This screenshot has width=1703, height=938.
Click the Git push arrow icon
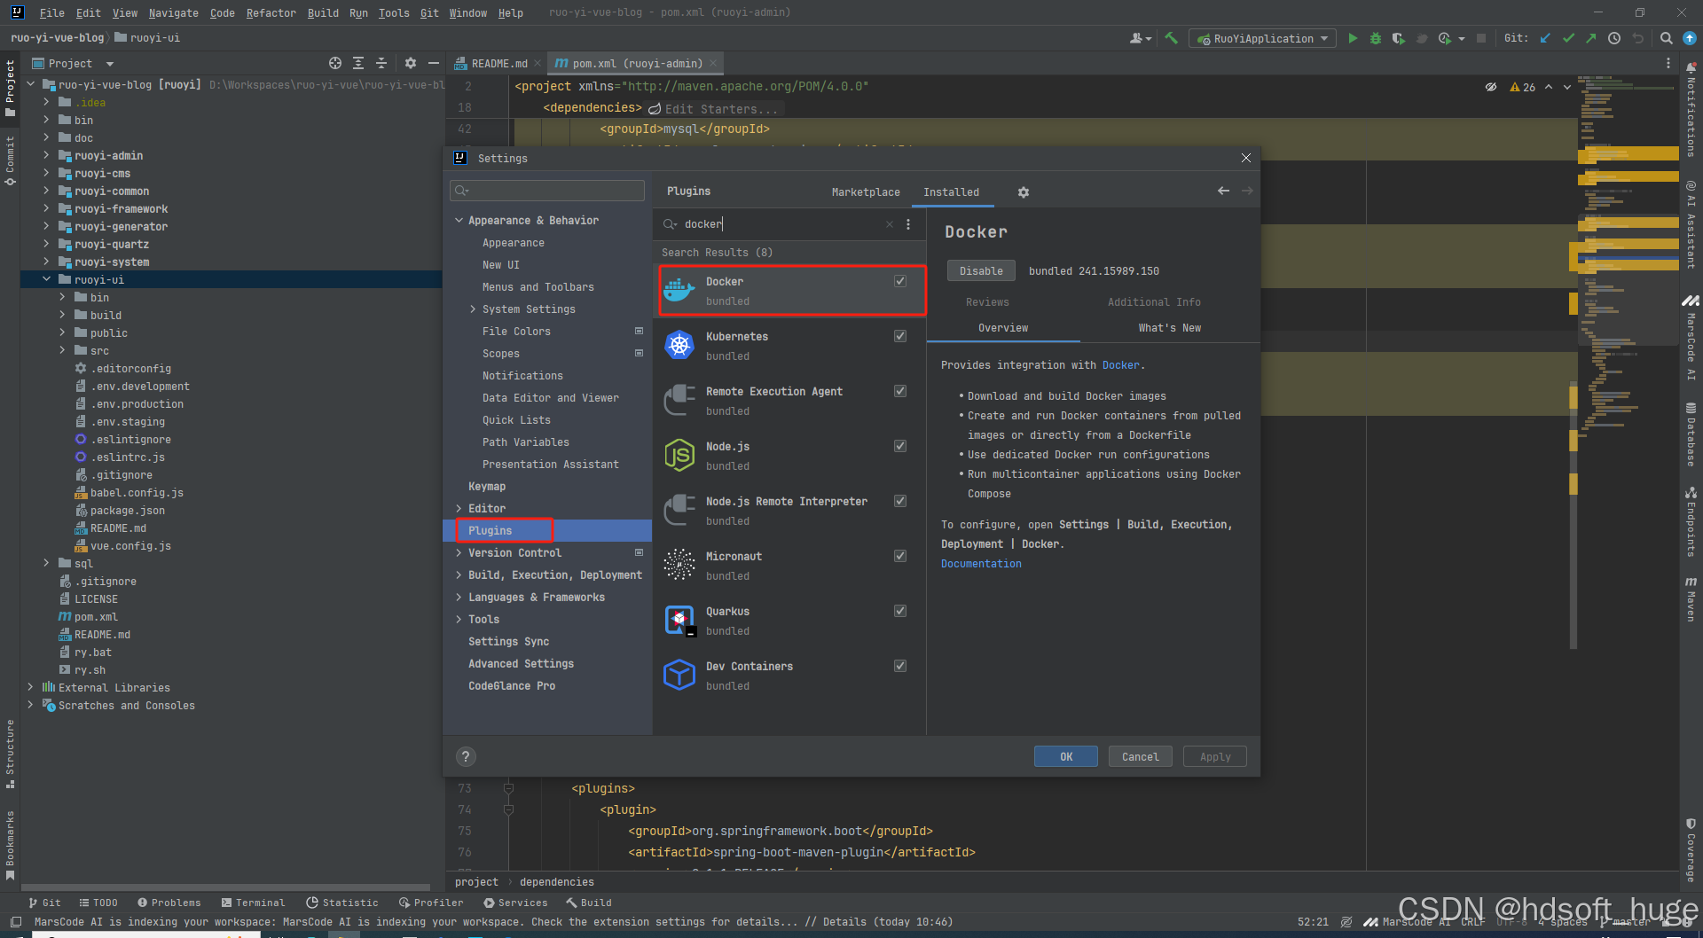pyautogui.click(x=1591, y=38)
